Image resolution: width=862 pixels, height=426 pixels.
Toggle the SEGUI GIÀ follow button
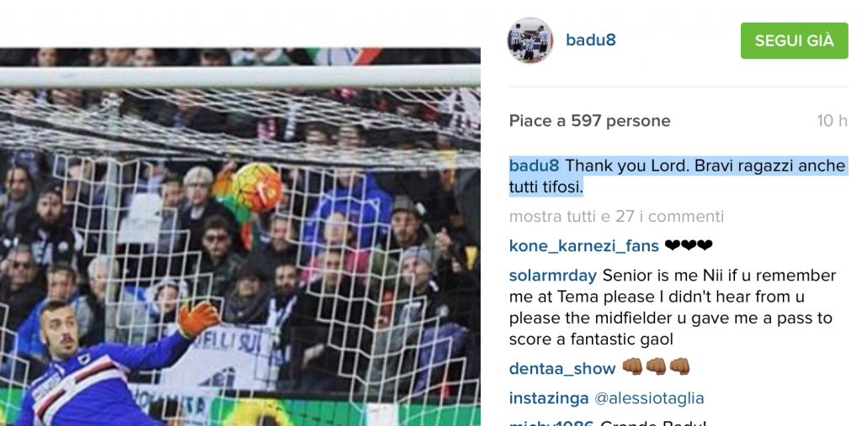click(794, 40)
